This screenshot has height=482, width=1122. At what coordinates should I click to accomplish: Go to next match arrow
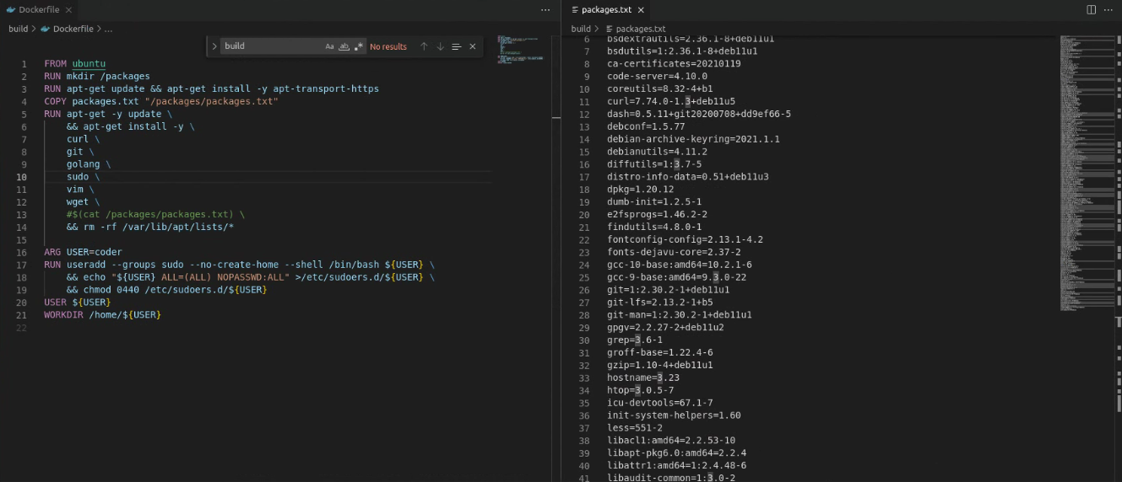click(x=440, y=46)
